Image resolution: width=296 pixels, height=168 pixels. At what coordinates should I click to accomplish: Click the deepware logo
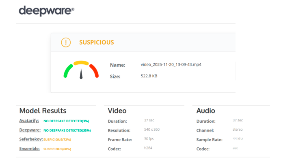tap(46, 11)
